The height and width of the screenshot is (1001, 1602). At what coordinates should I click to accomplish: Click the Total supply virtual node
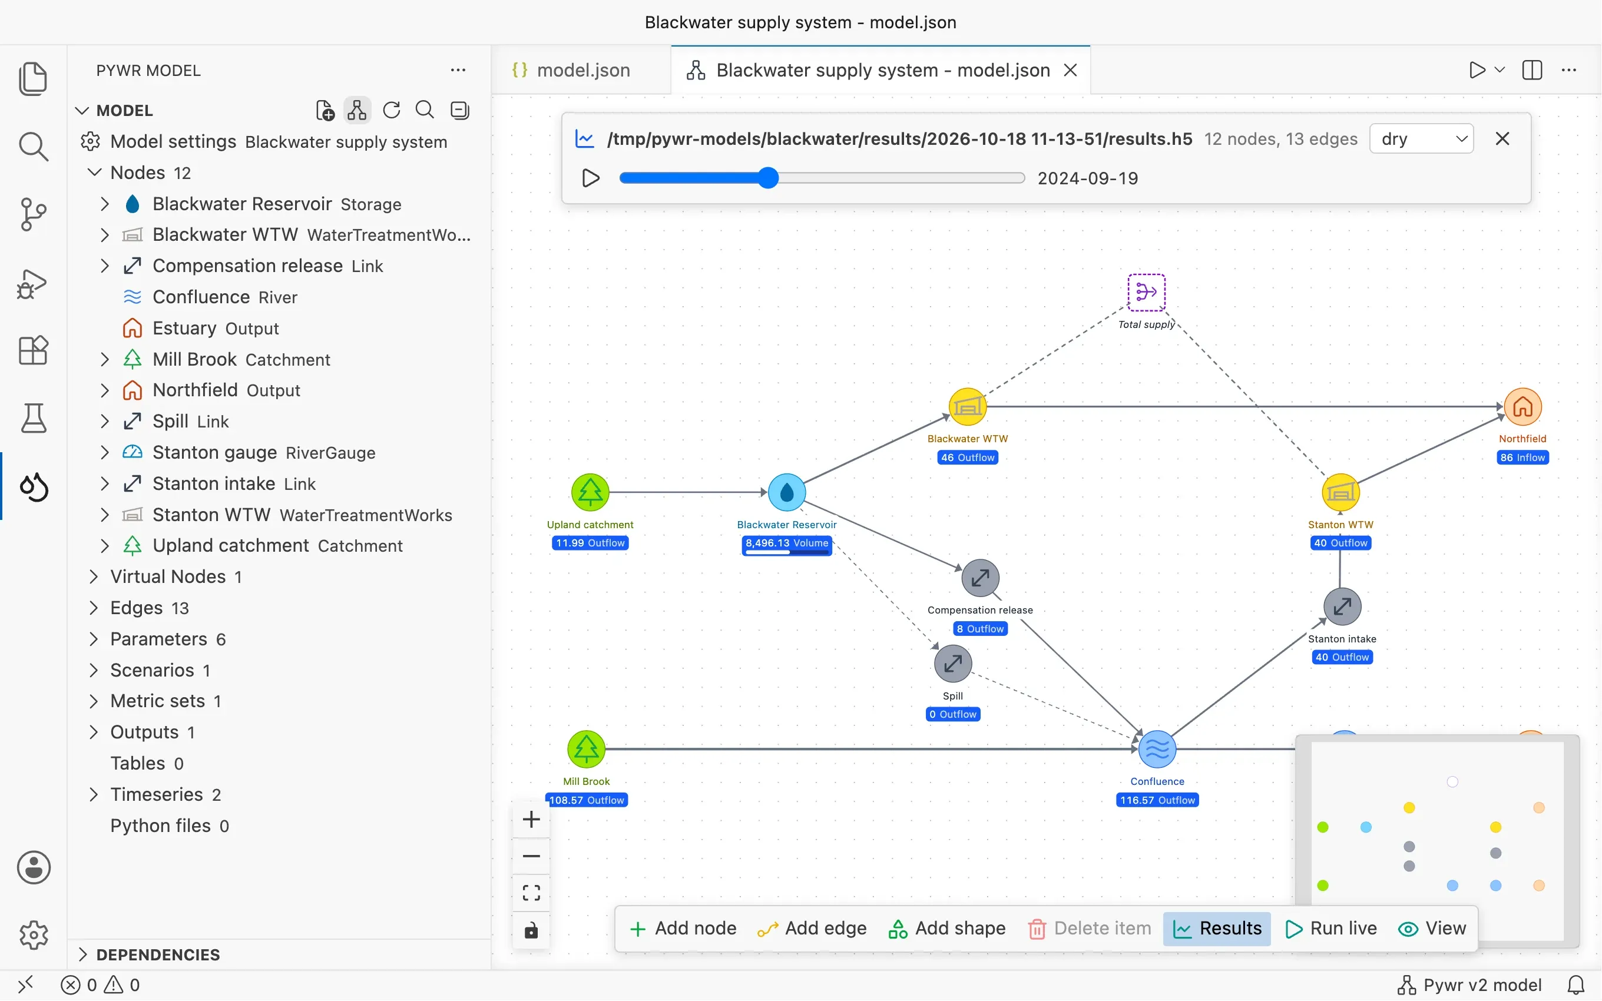pos(1147,292)
